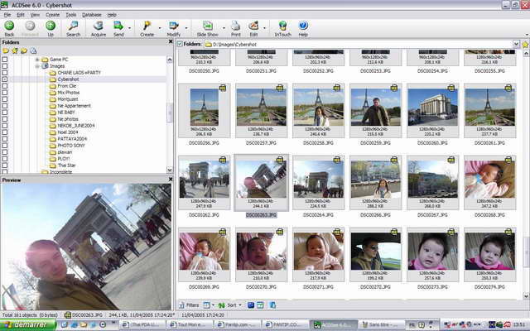Image resolution: width=530 pixels, height=331 pixels.
Task: Tick checkbox on the NE BABY row
Action: (x=5, y=113)
